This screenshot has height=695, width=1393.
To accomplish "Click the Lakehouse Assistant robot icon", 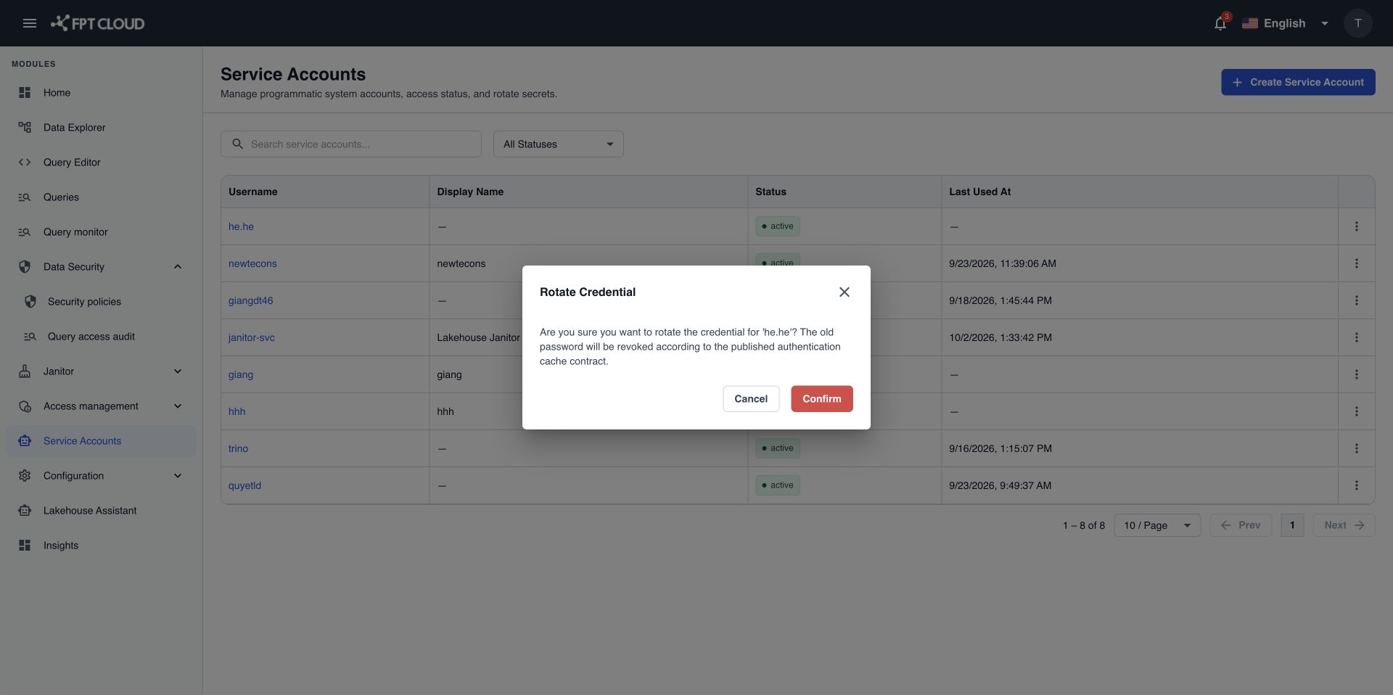I will point(25,511).
